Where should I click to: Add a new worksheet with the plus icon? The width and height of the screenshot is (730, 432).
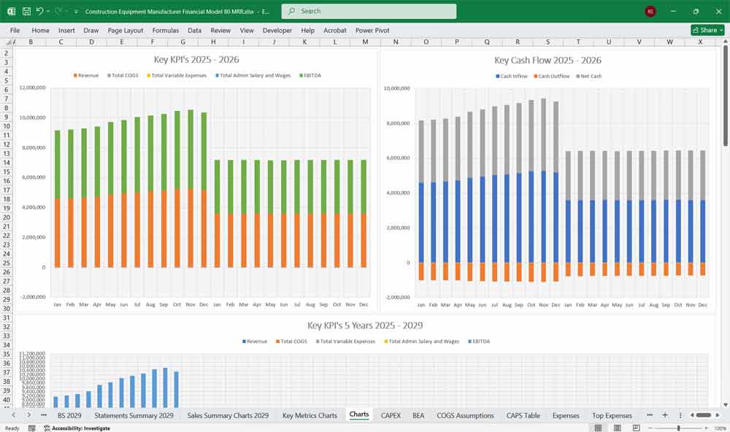pos(666,414)
